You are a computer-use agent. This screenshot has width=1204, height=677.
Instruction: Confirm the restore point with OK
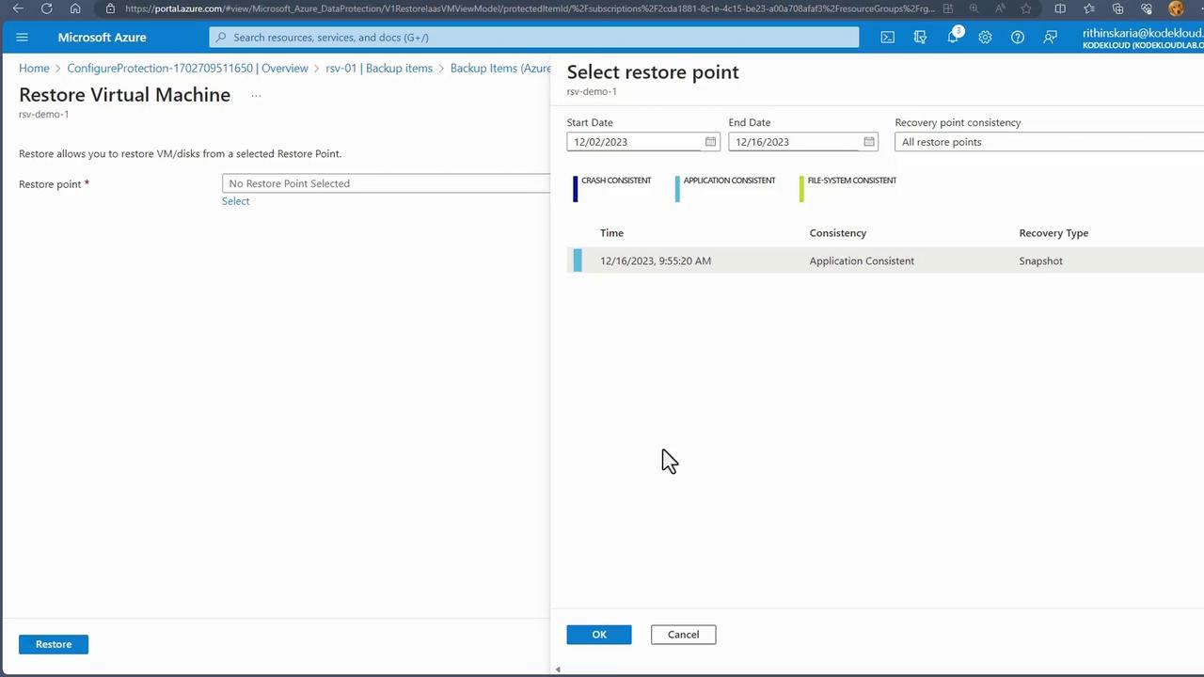599,635
